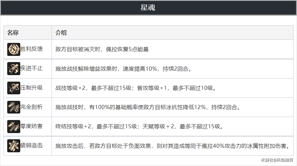Select the name text 零度妨害
This screenshot has height=166, width=297.
tap(32, 126)
